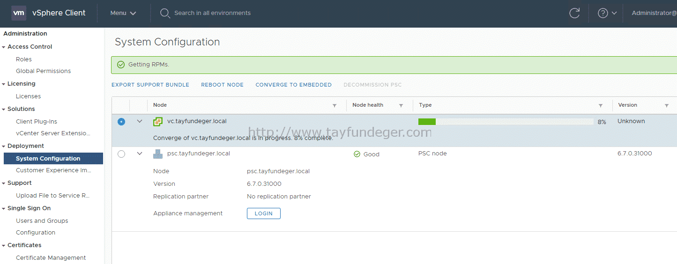
Task: Open Global Permissions in the sidebar
Action: (44, 71)
